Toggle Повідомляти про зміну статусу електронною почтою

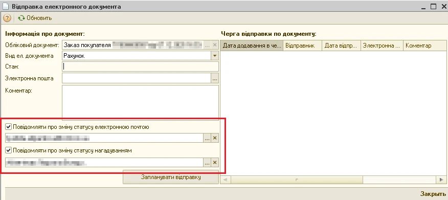point(9,126)
